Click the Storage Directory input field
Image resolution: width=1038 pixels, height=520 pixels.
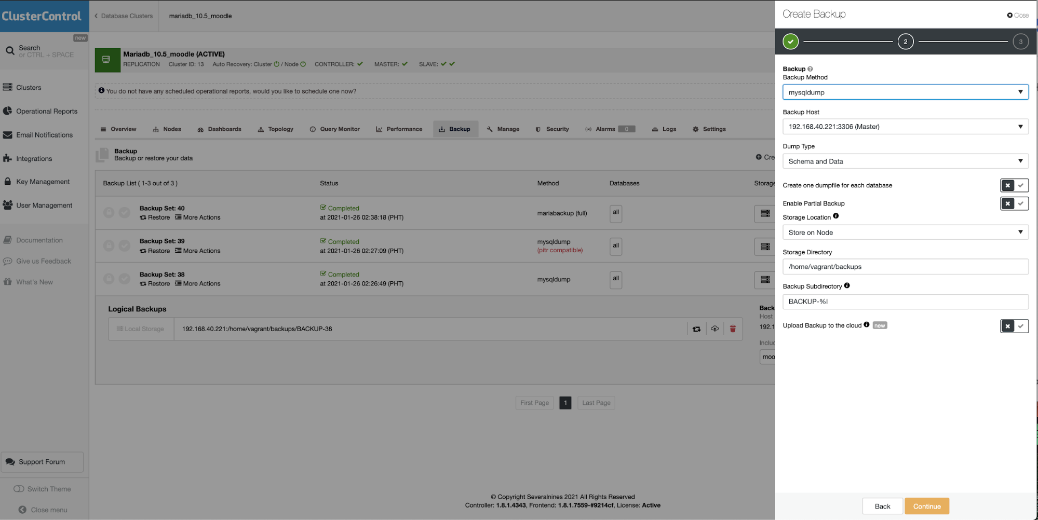pos(905,267)
